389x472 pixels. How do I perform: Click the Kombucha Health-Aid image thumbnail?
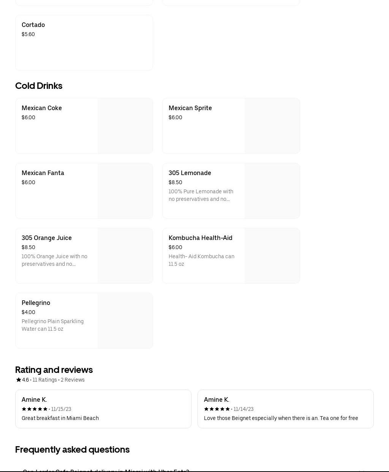[x=272, y=256]
